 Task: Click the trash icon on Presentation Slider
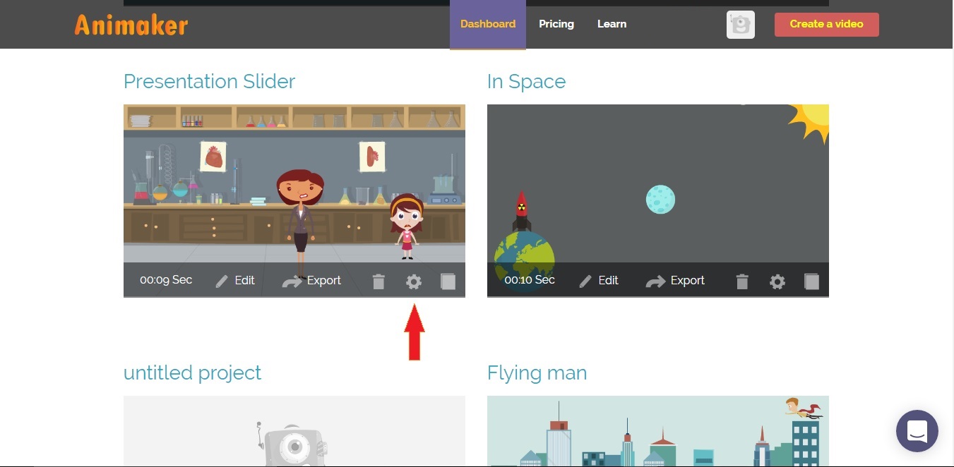[x=378, y=281]
